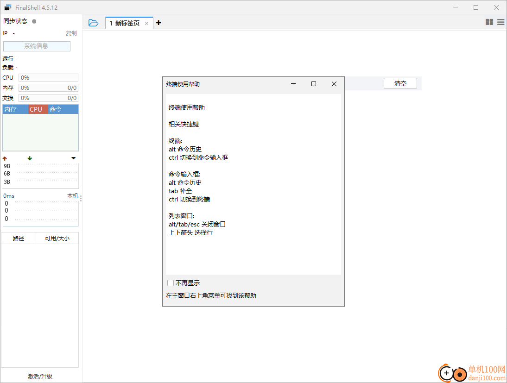Click the 'ctrl 切换到命令输入框' help line
Viewport: 507px width, 383px height.
(198, 157)
